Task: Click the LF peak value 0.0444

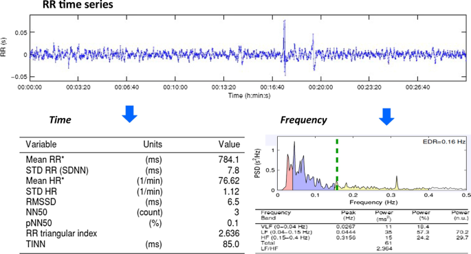Action: tap(346, 232)
